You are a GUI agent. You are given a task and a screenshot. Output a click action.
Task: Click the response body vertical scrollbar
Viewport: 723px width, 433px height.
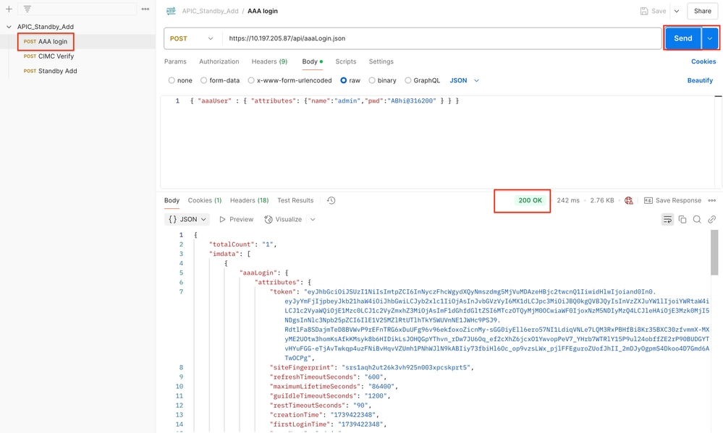[x=714, y=252]
